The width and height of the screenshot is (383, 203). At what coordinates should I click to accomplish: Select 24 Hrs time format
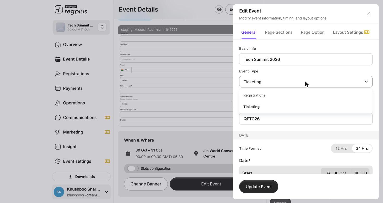pos(362,149)
